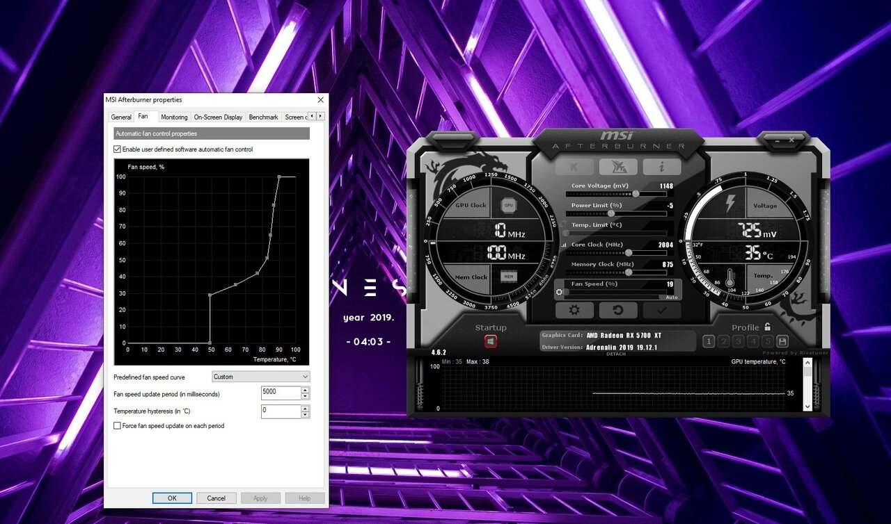The width and height of the screenshot is (891, 524).
Task: Open the curve editor icon beside Core Clock
Action: coord(564,245)
